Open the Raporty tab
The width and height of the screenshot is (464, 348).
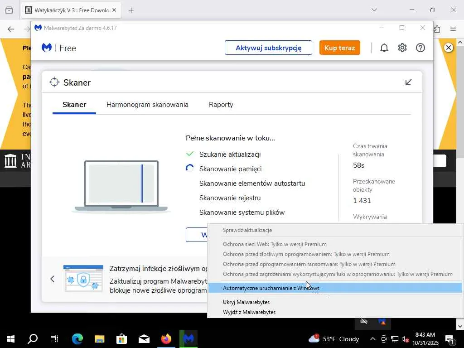click(x=221, y=105)
